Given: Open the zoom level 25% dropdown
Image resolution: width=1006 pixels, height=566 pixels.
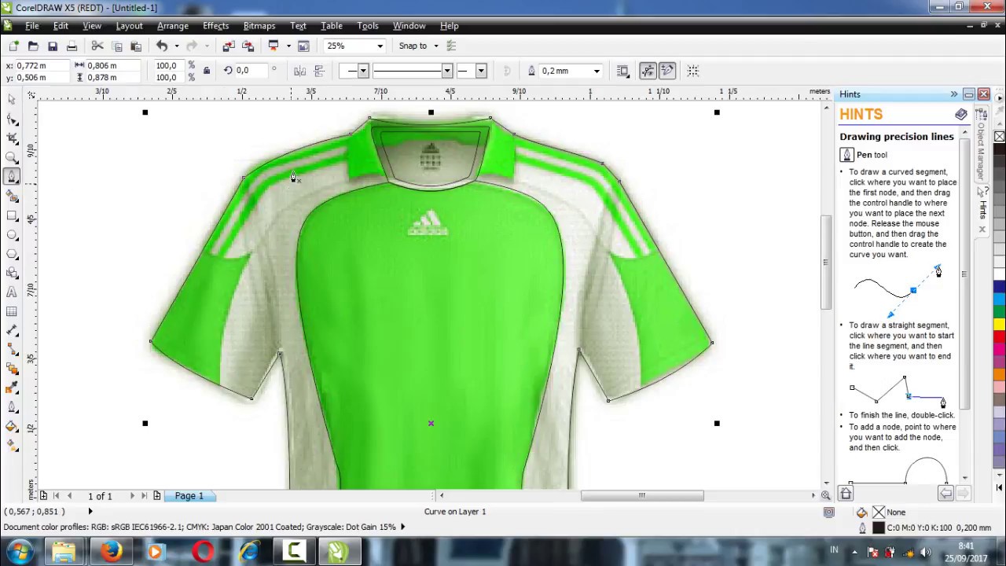Looking at the screenshot, I should pos(380,46).
